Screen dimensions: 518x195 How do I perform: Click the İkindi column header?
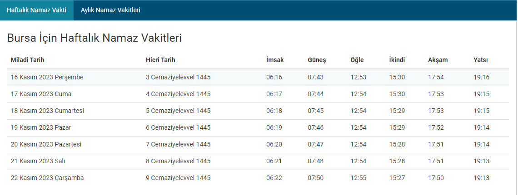(x=397, y=60)
